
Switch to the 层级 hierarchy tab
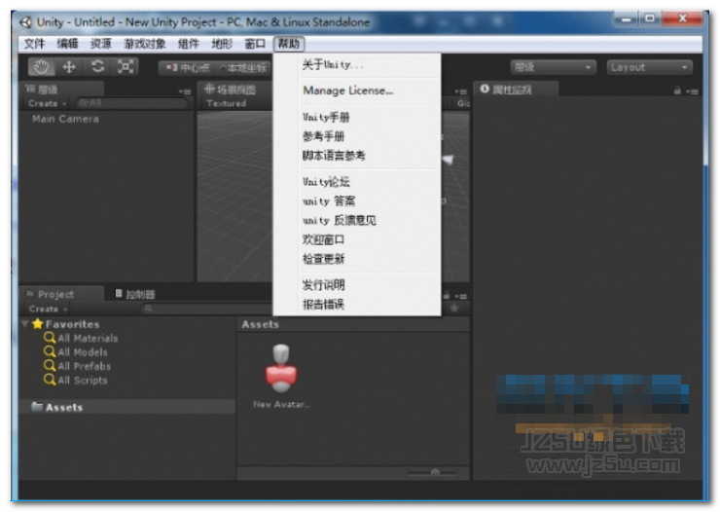pos(62,90)
